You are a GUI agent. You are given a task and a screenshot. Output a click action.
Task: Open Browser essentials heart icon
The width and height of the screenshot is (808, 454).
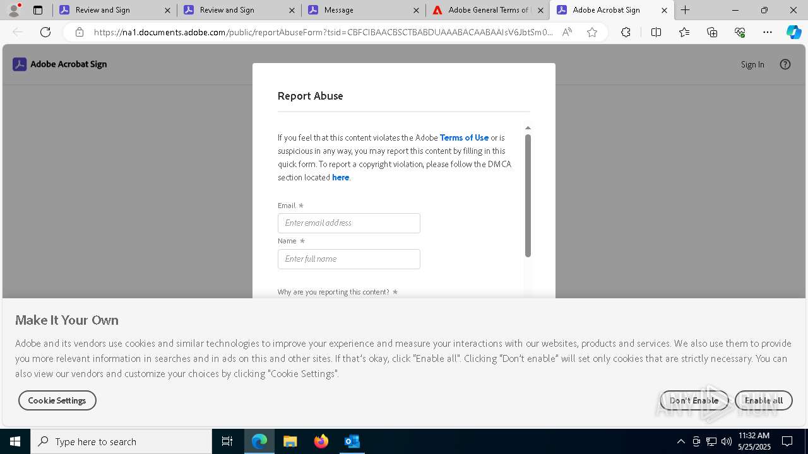pos(740,32)
